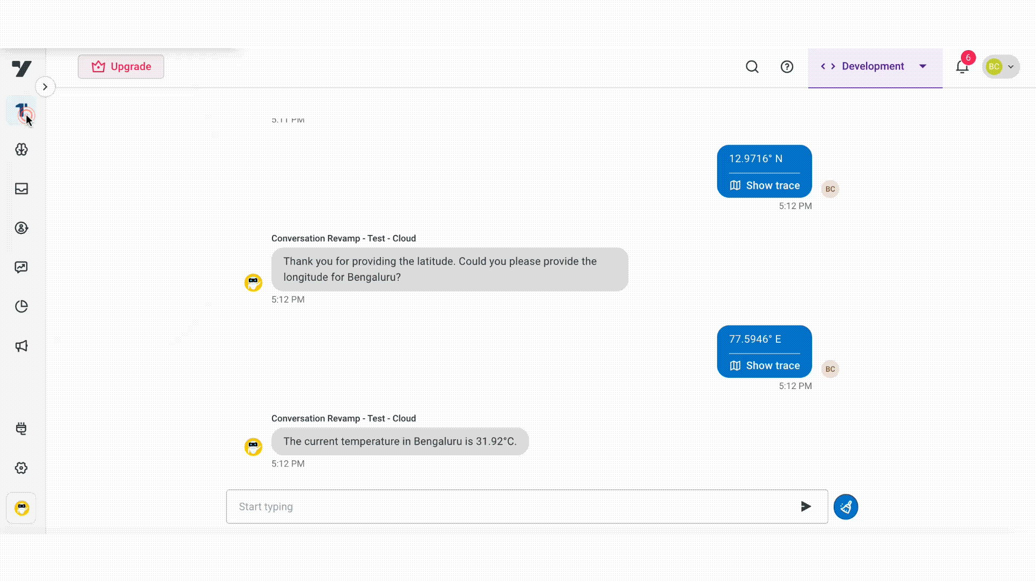Viewport: 1036px width, 582px height.
Task: Click the broom clear-chat button
Action: (846, 507)
